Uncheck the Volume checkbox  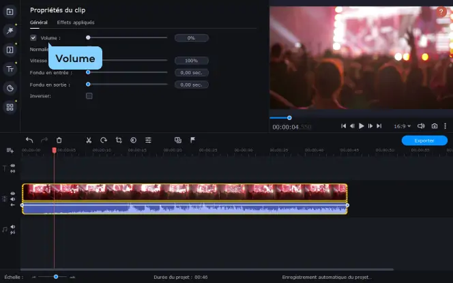coord(33,38)
